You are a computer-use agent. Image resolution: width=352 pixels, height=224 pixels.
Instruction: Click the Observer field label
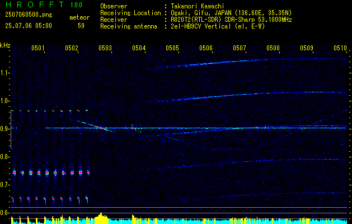[114, 6]
